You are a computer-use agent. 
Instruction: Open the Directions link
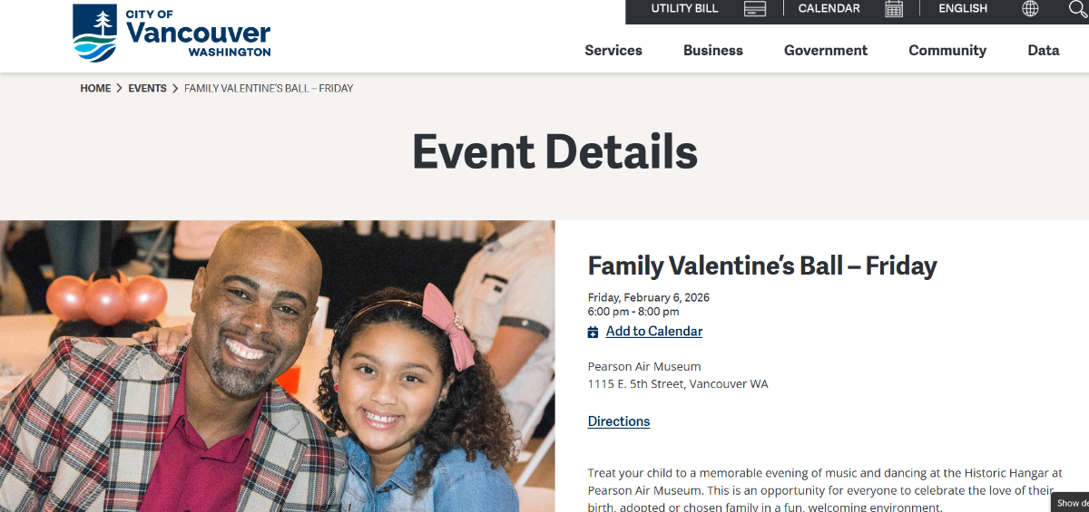(619, 421)
